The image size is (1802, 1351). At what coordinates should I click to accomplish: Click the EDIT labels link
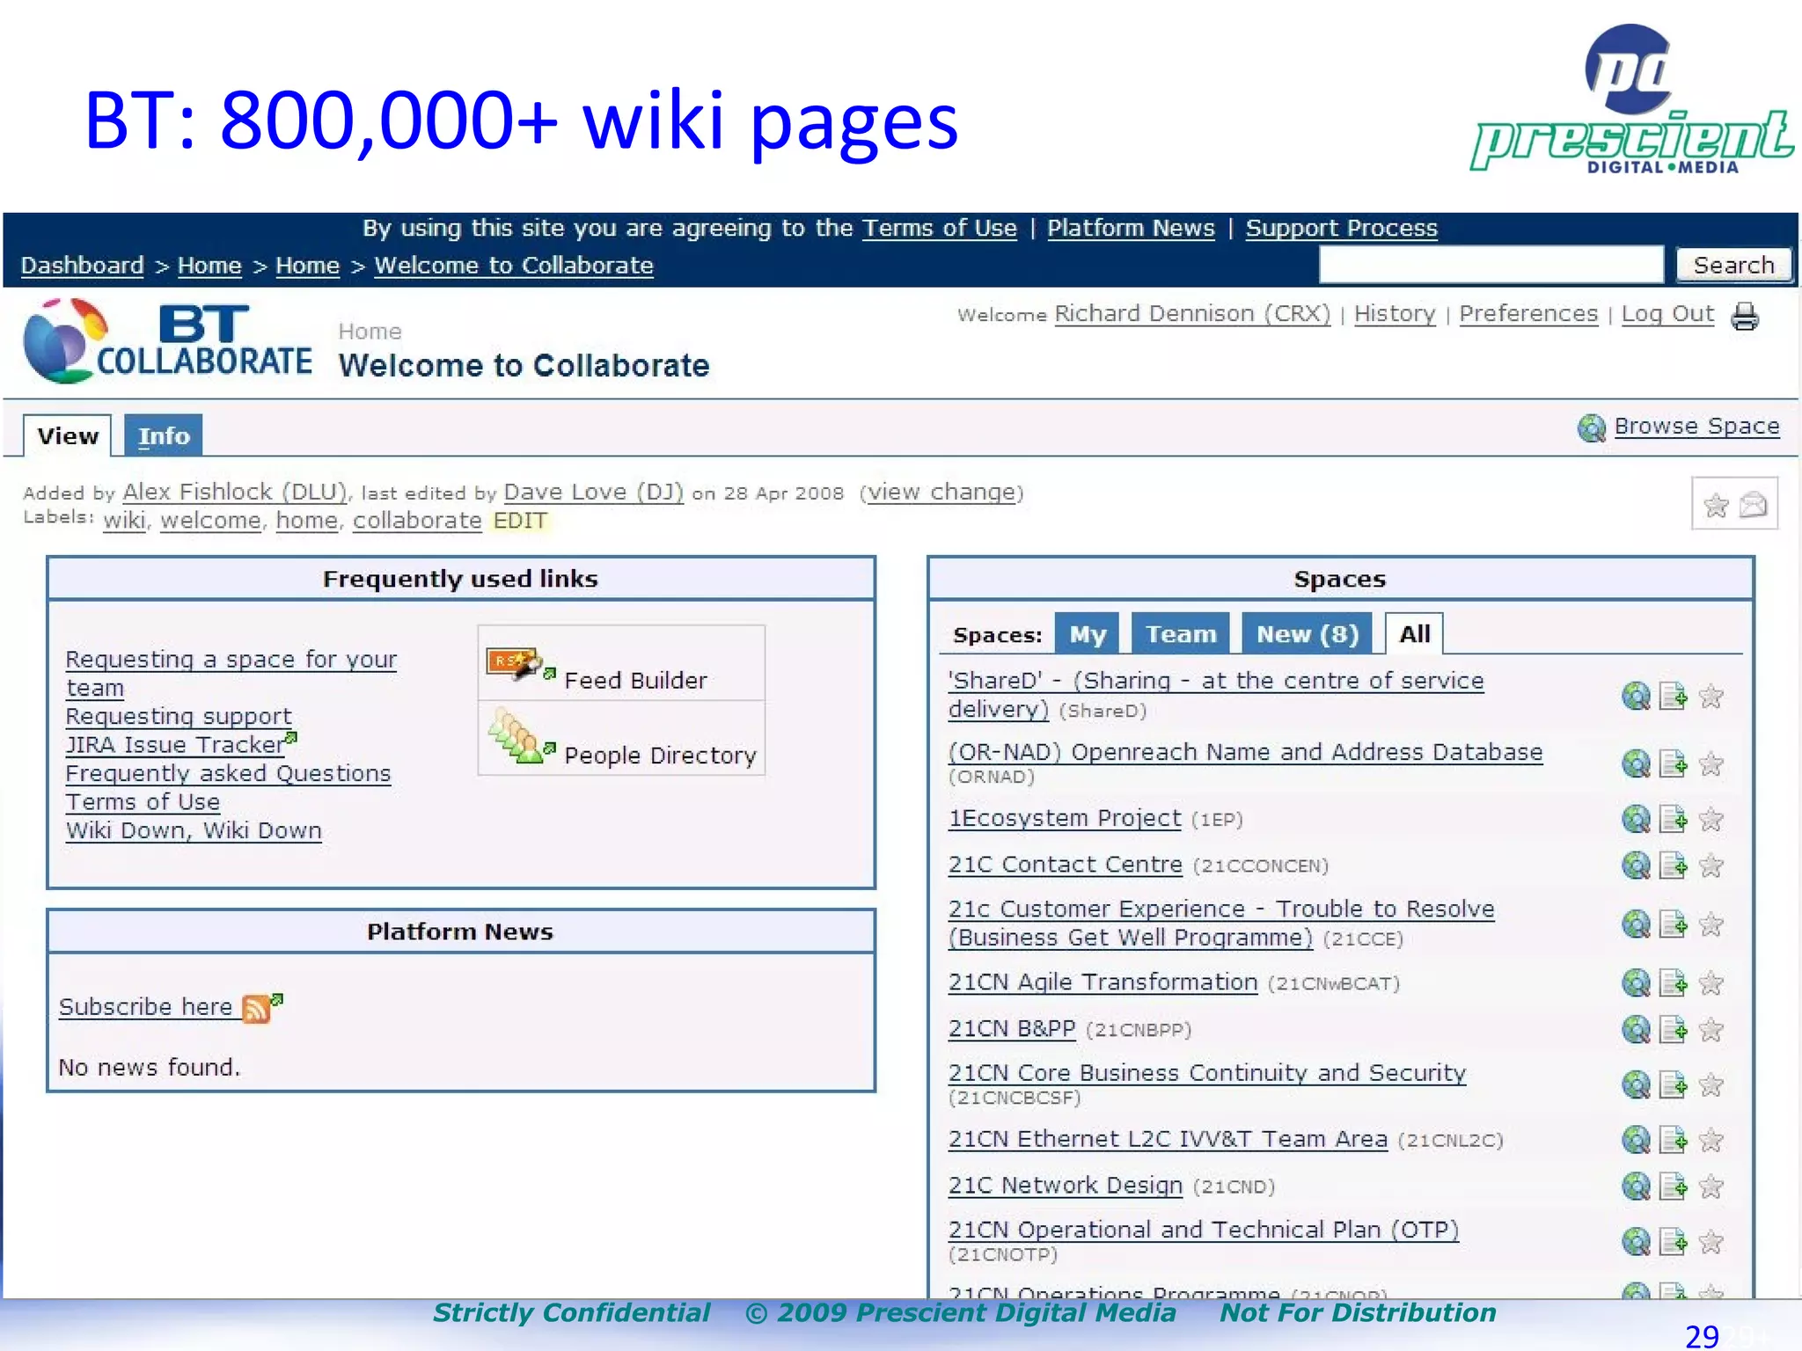coord(520,521)
